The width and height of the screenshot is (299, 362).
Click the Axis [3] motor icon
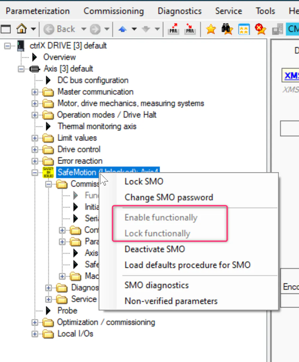tap(35, 69)
